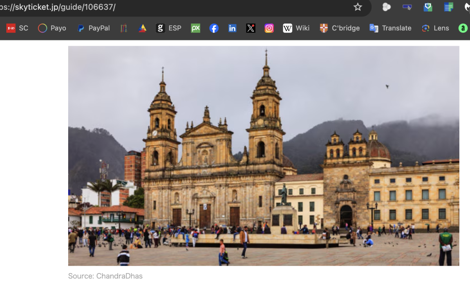Open the LinkedIn bookmark icon
The height and width of the screenshot is (286, 470).
(x=232, y=28)
